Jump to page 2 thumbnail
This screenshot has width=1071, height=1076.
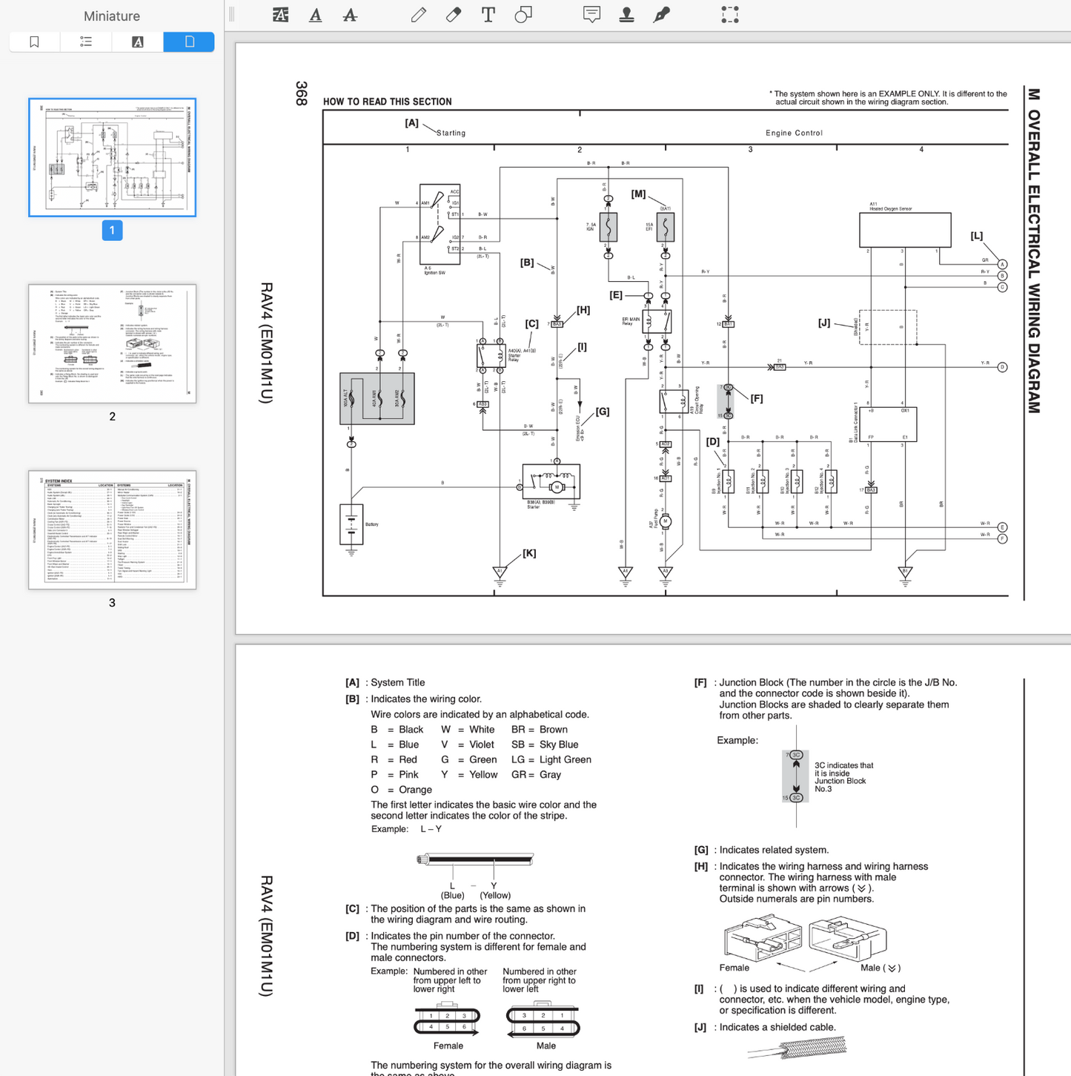[113, 343]
